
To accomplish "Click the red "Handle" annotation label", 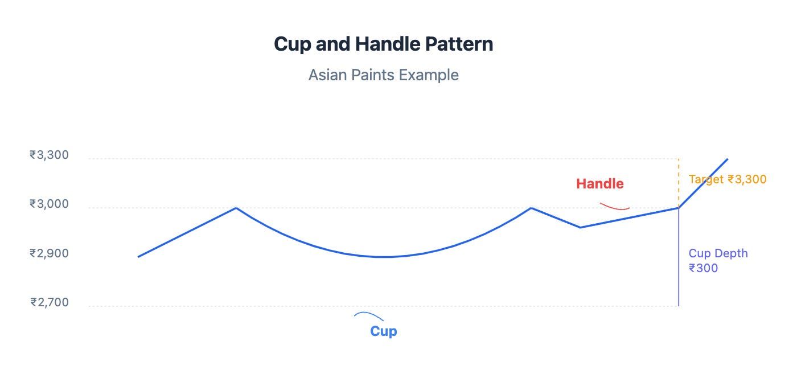I will (599, 184).
